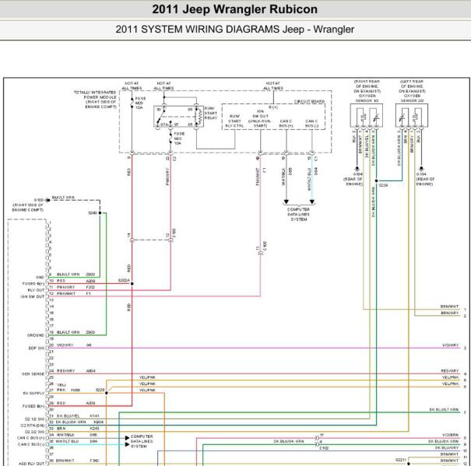Click the 'B(+)' label in the circuit board

click(x=272, y=107)
